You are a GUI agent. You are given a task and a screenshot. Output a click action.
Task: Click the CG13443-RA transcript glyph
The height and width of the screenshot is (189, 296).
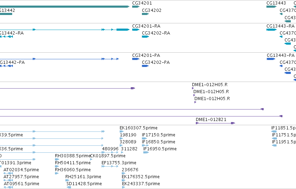pos(271,30)
